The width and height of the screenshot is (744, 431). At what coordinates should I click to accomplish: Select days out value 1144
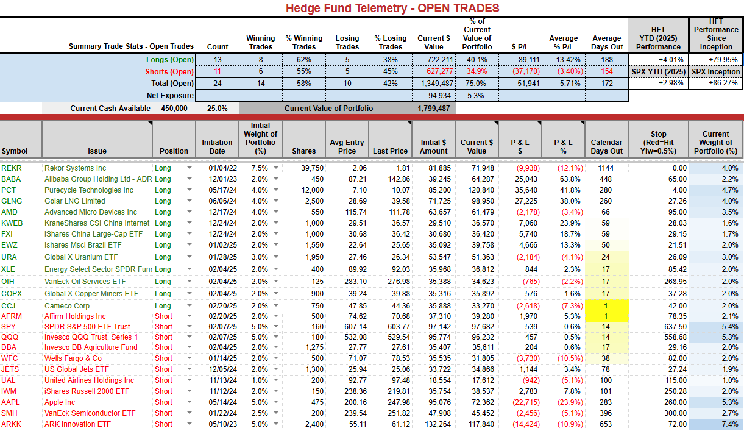tap(606, 168)
